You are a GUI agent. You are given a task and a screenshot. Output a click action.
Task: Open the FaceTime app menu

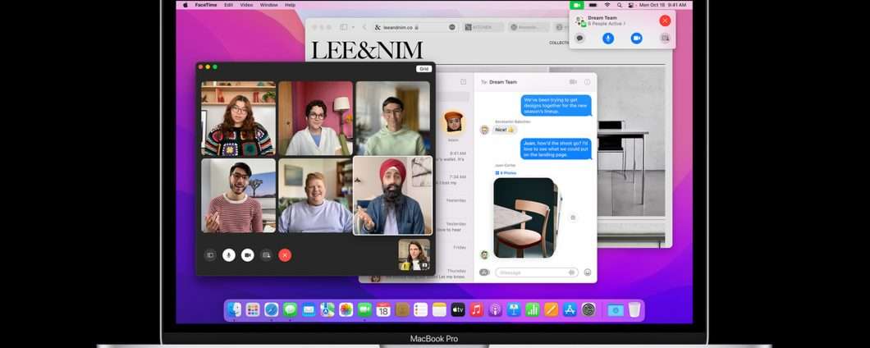[x=206, y=5]
